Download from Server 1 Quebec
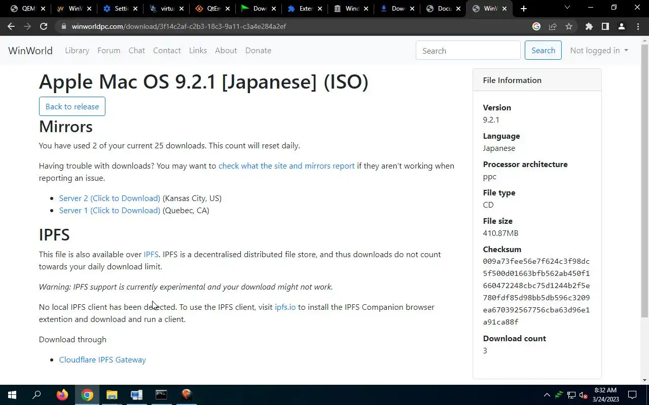 pyautogui.click(x=110, y=211)
